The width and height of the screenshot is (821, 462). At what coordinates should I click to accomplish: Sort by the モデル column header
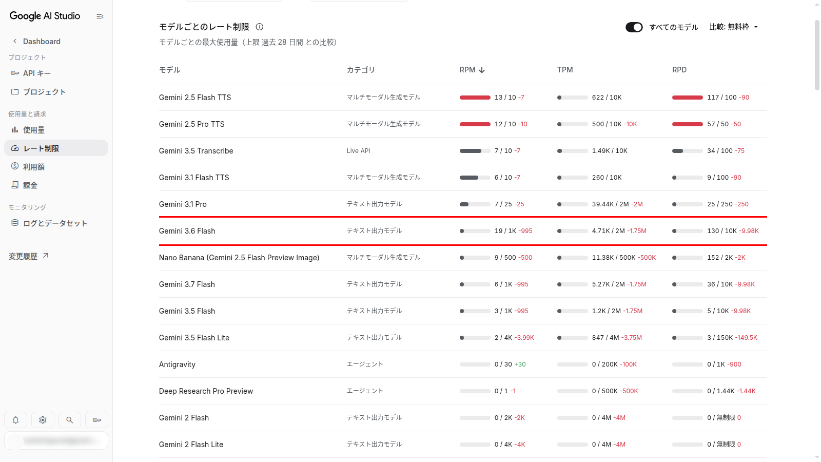pyautogui.click(x=169, y=70)
